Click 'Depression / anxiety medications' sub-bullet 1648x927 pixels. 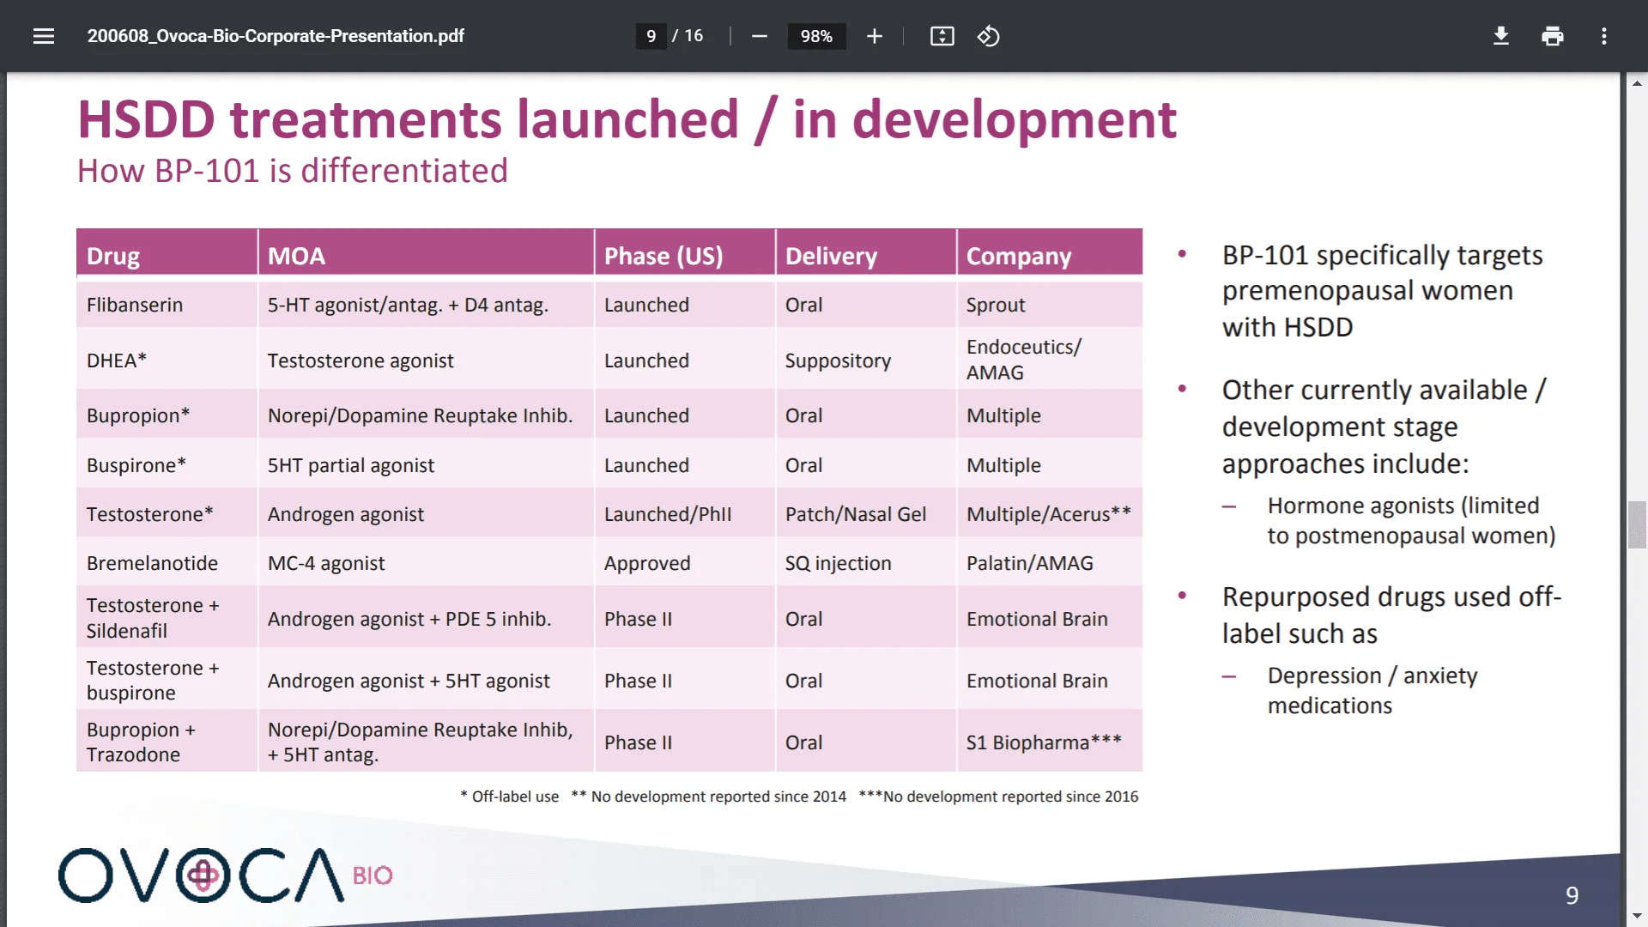1372,690
